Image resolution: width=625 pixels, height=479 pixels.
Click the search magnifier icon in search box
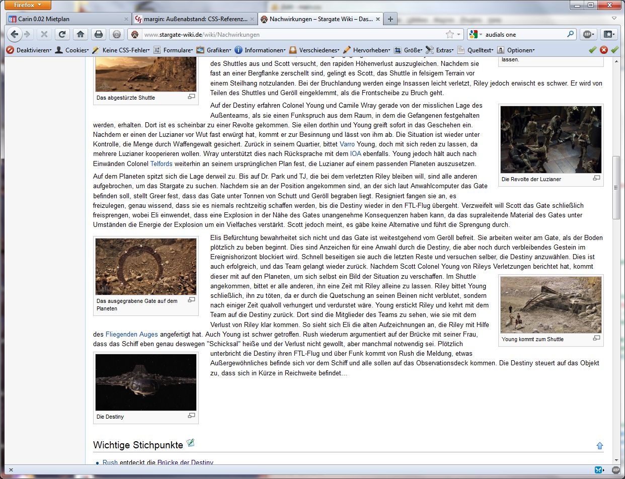570,34
